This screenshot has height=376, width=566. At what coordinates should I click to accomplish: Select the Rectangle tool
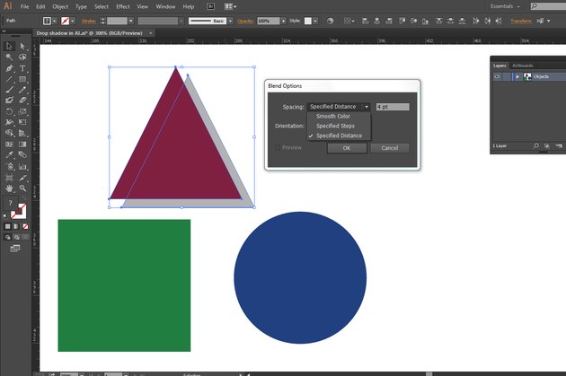point(22,79)
